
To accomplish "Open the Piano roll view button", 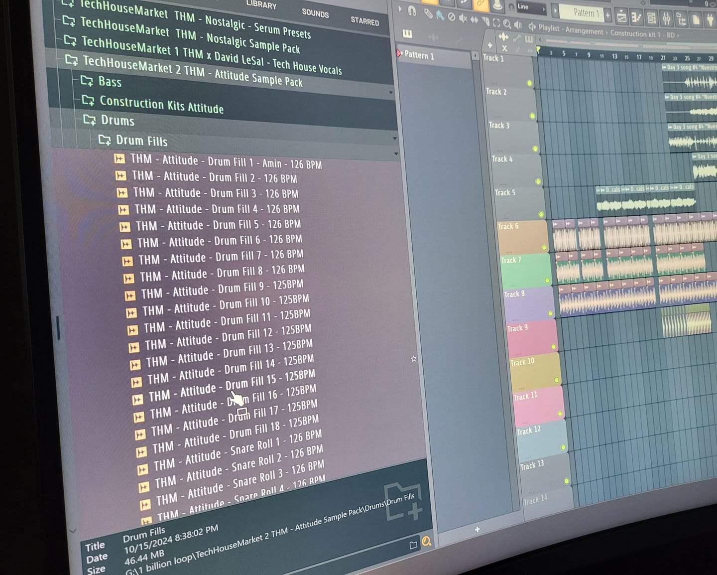I will (637, 17).
